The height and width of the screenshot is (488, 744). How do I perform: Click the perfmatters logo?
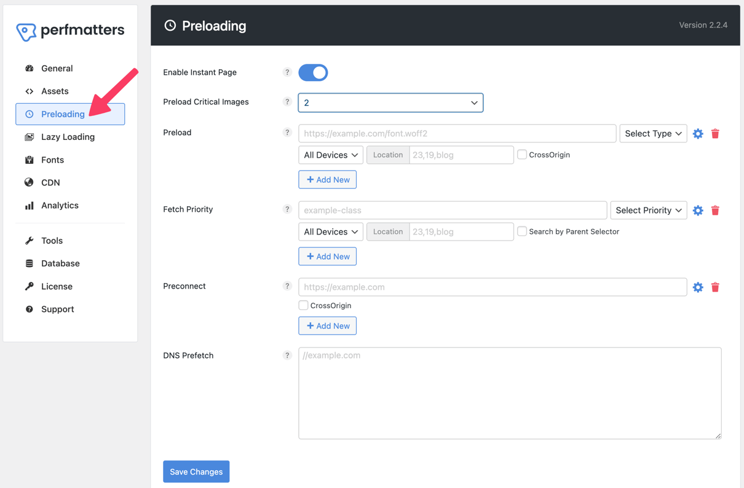[69, 29]
